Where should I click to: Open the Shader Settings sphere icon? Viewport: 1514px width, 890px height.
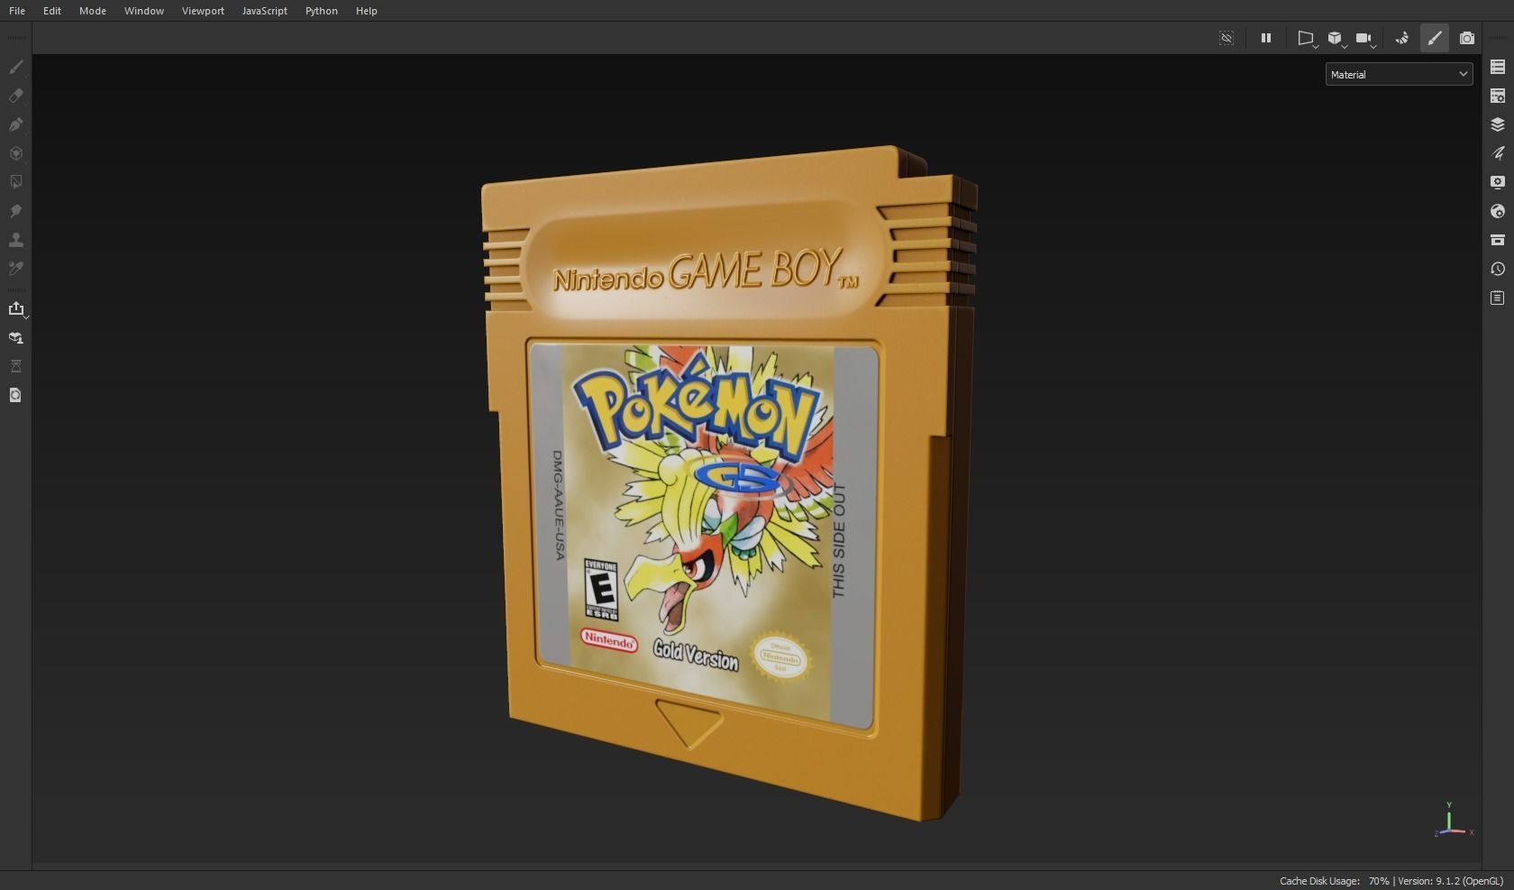click(1498, 211)
